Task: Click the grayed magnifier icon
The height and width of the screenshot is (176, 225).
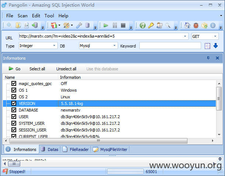Action: 168,25
